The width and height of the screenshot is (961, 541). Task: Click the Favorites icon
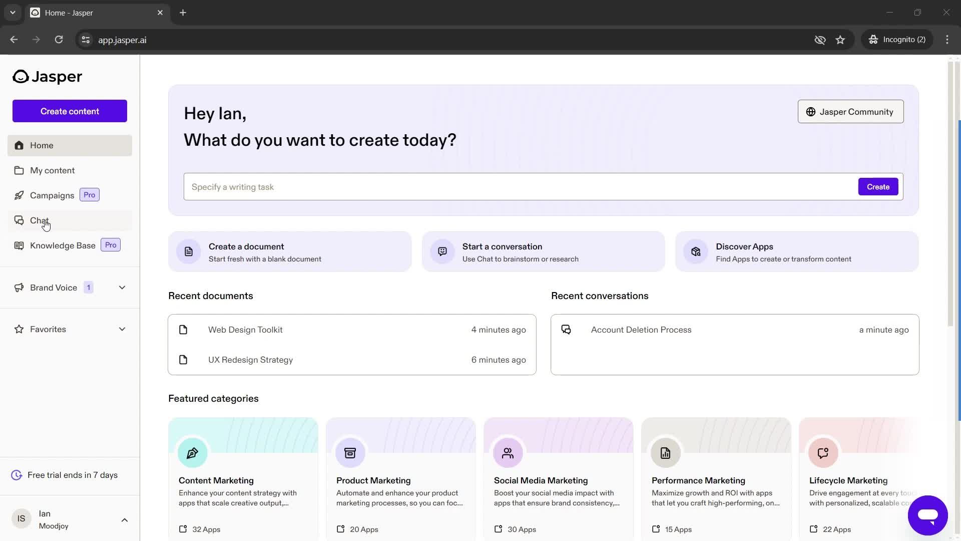pos(19,329)
